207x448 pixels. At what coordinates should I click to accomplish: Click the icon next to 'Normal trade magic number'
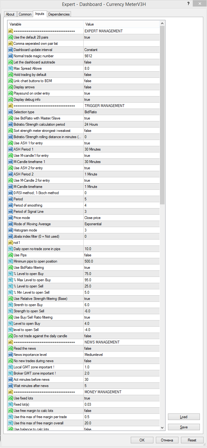pyautogui.click(x=10, y=56)
